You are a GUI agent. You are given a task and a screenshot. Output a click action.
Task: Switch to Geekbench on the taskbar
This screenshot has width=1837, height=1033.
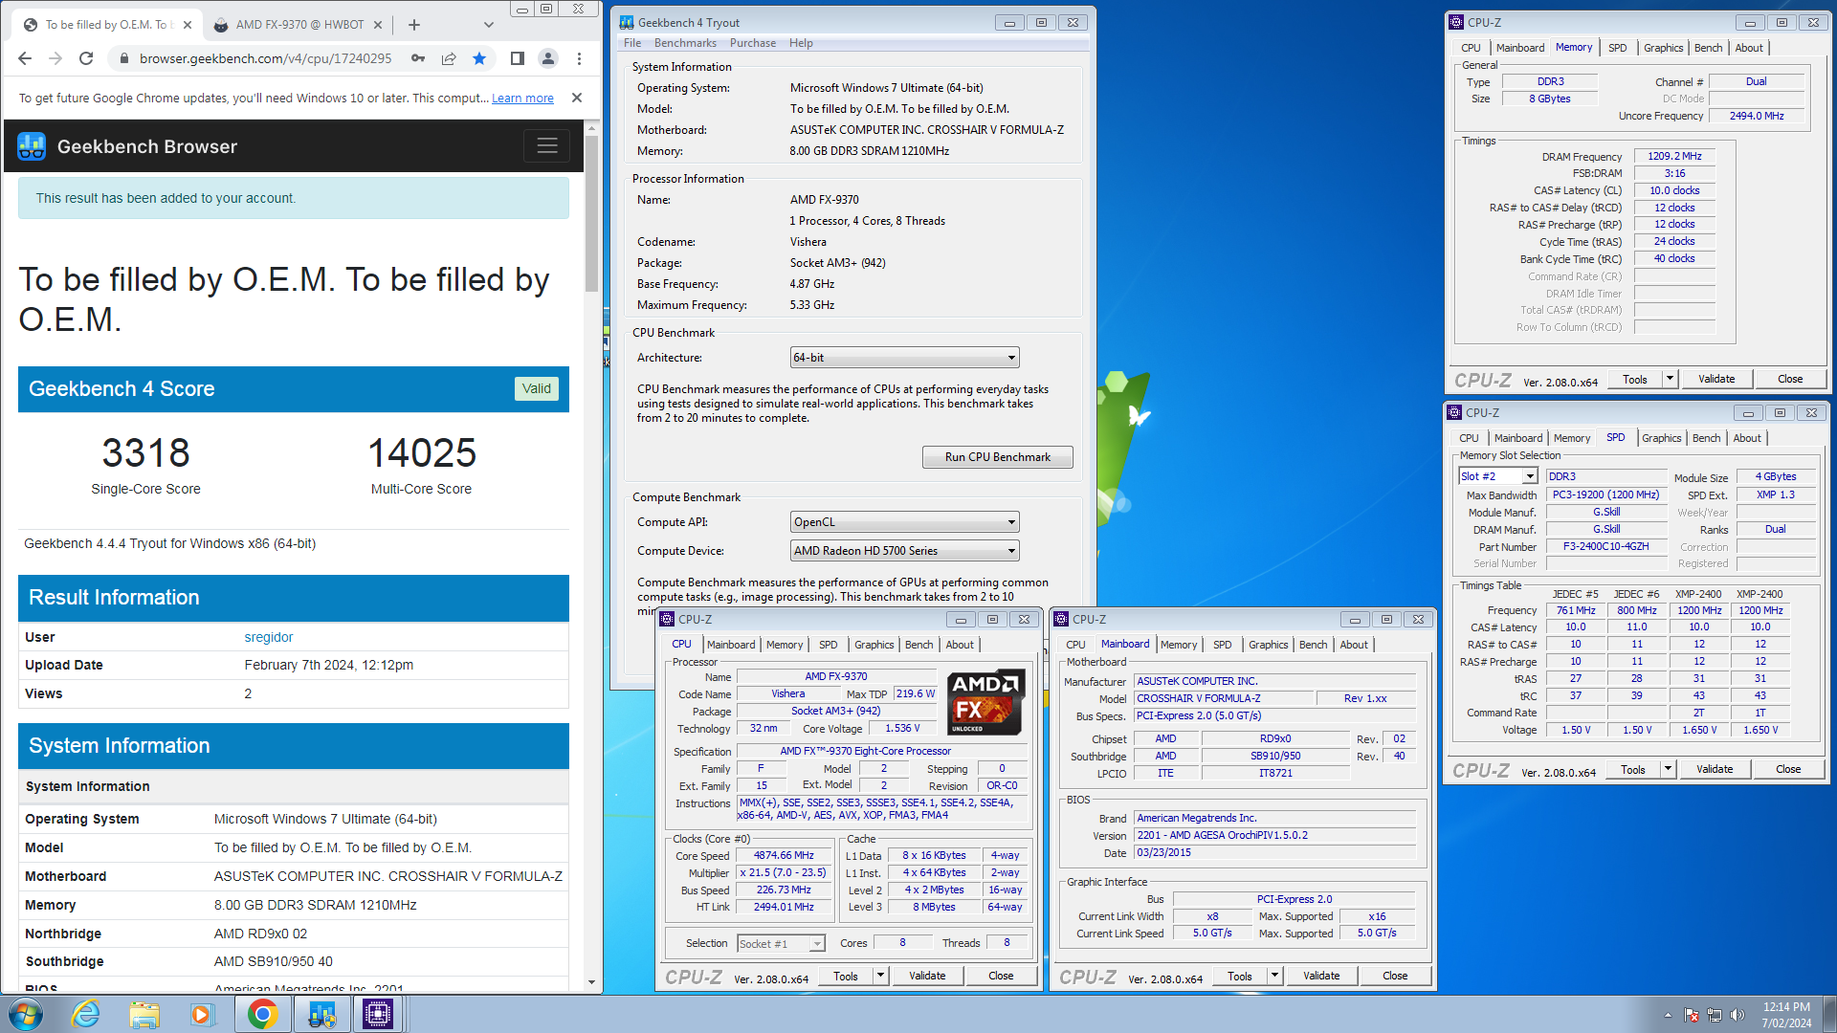[x=321, y=1014]
